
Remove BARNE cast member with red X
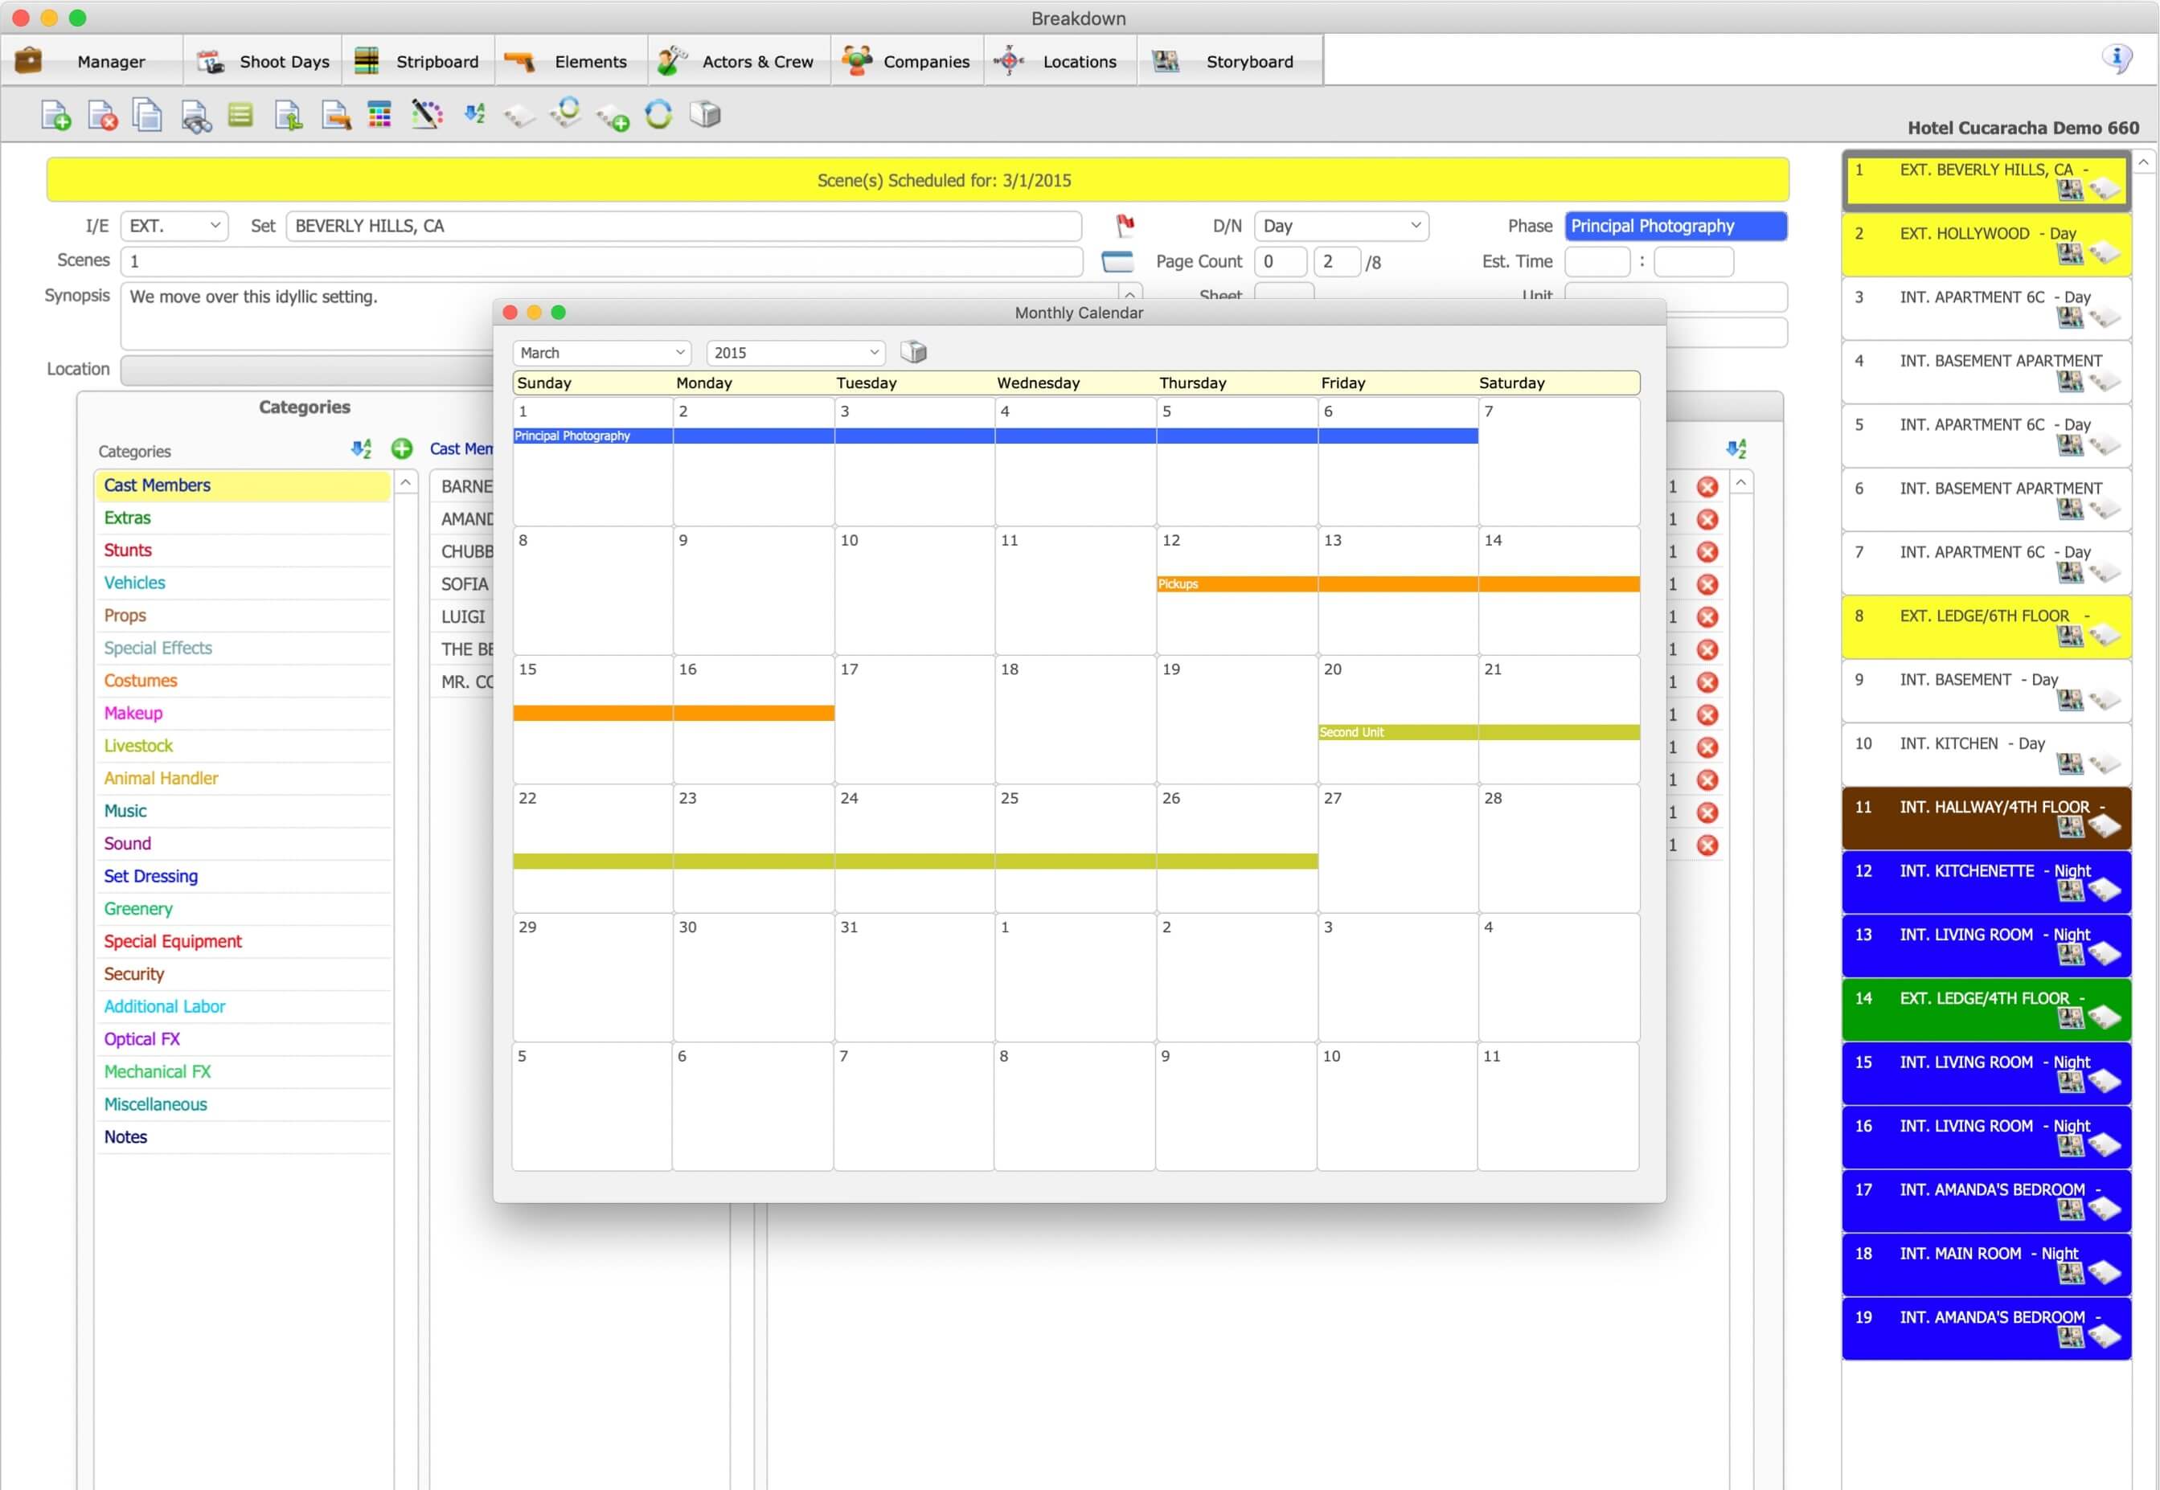pos(1708,486)
